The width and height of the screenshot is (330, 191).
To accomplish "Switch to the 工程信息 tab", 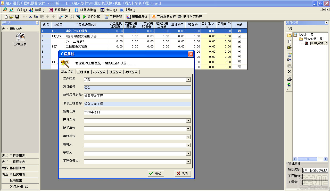I will tap(84, 72).
